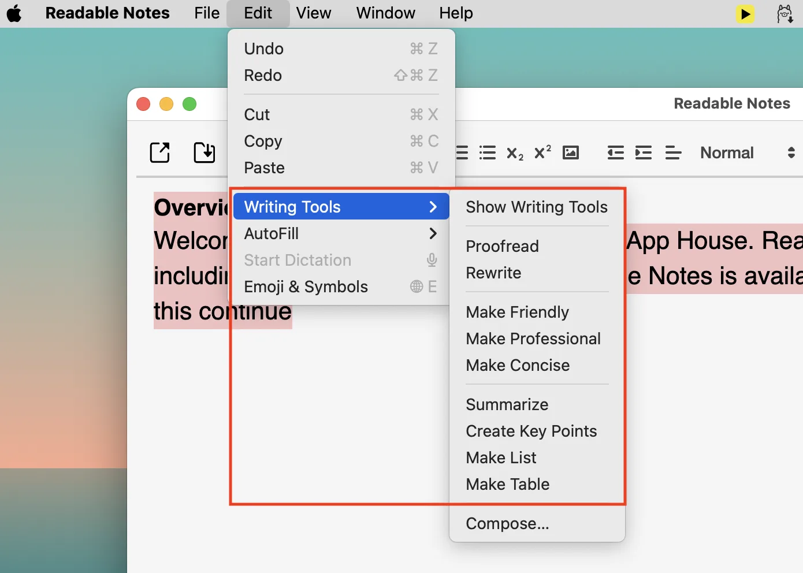The width and height of the screenshot is (803, 573).
Task: Apply superscript formatting
Action: (541, 152)
